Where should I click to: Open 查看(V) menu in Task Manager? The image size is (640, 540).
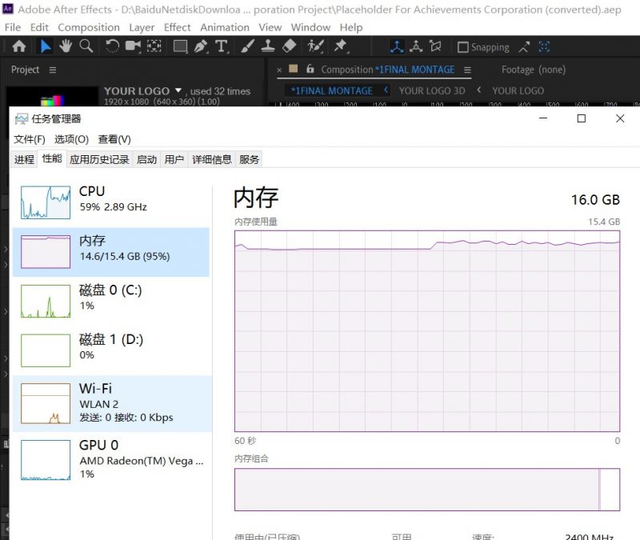coord(114,139)
